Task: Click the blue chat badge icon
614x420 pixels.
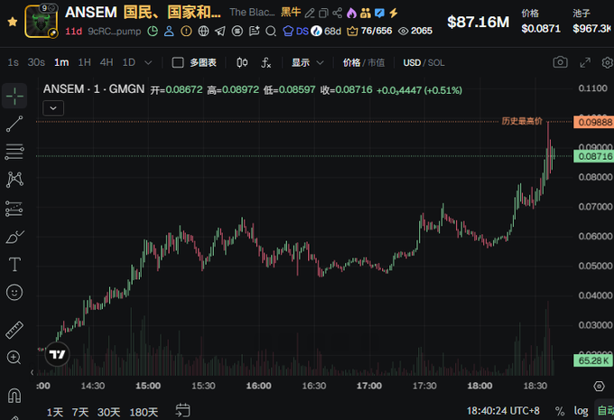Action: [379, 14]
